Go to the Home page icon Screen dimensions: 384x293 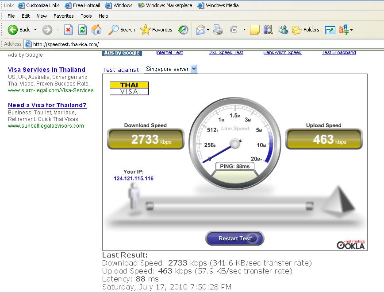point(96,30)
